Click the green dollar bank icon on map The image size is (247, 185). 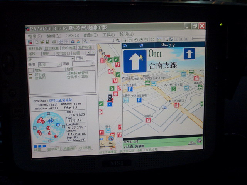[112, 88]
